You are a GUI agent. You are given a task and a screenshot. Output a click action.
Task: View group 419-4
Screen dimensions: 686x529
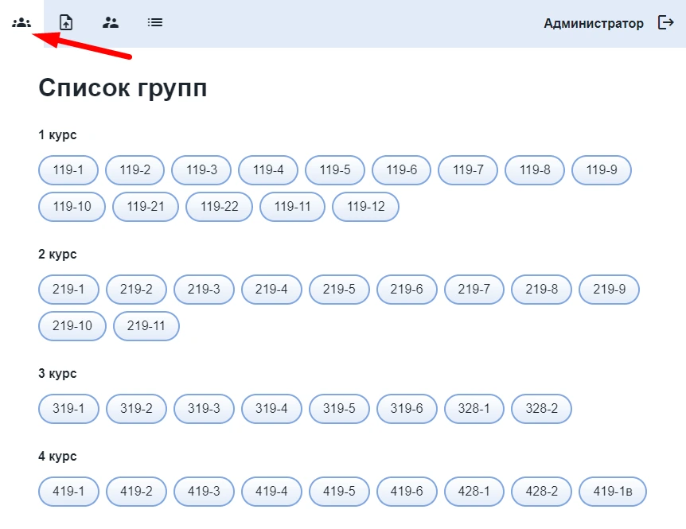click(x=271, y=492)
